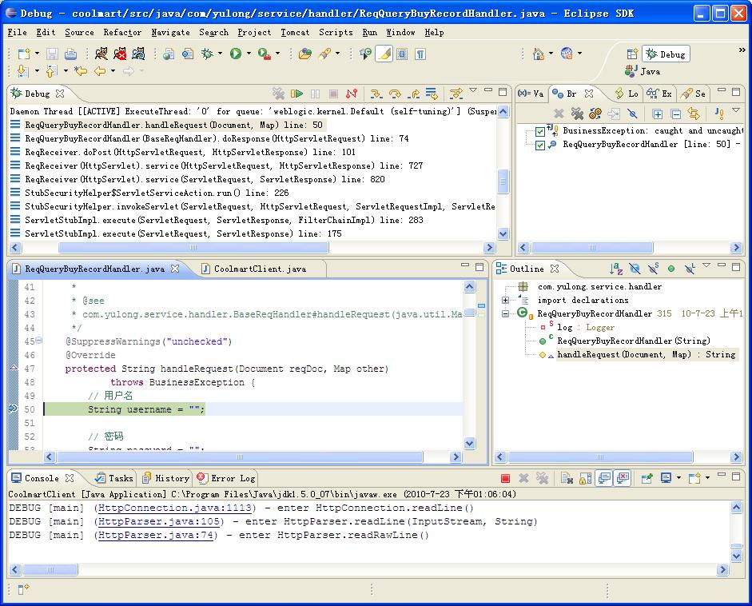The height and width of the screenshot is (606, 752).
Task: Toggle Skip All Breakpoints in Breakpoints view
Action: click(x=632, y=114)
